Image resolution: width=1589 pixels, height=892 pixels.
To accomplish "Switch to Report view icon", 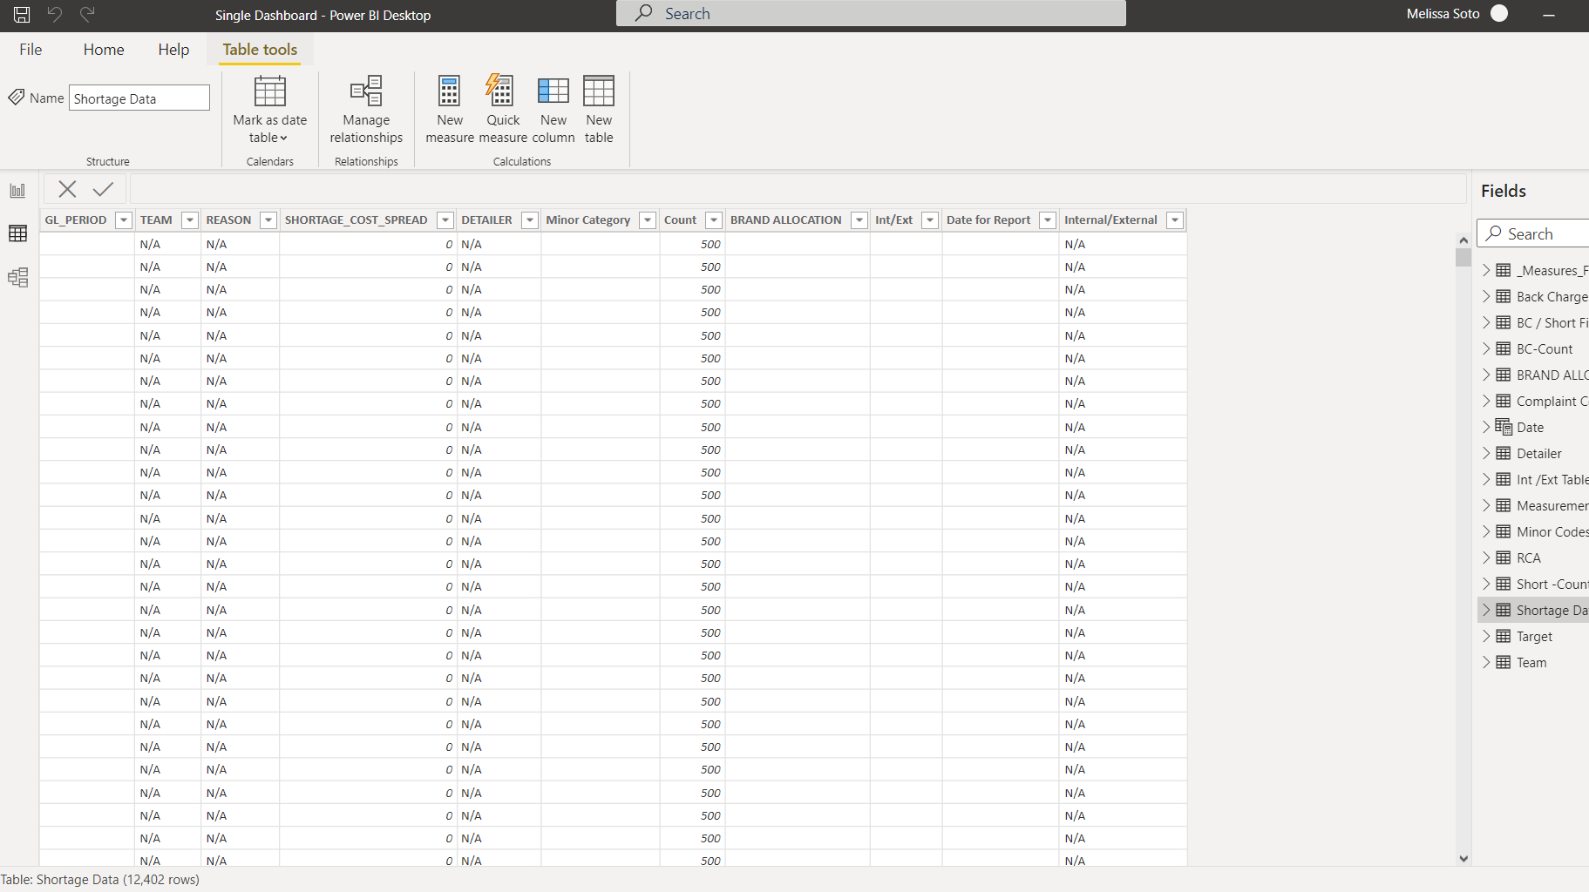I will coord(17,190).
